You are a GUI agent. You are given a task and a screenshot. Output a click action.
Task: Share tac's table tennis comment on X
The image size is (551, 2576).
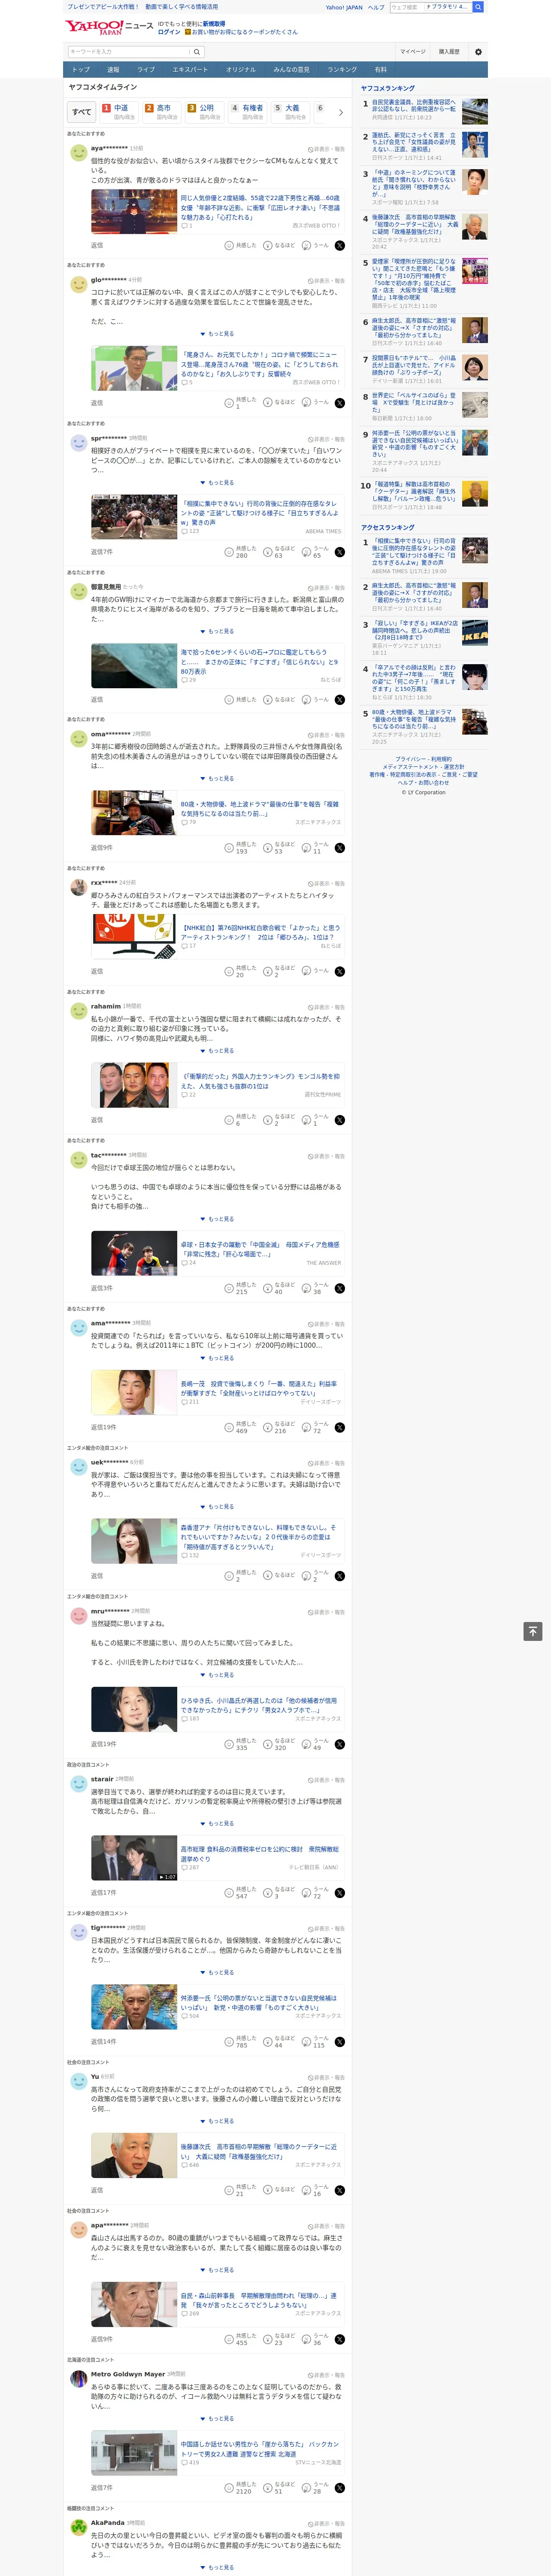340,1288
